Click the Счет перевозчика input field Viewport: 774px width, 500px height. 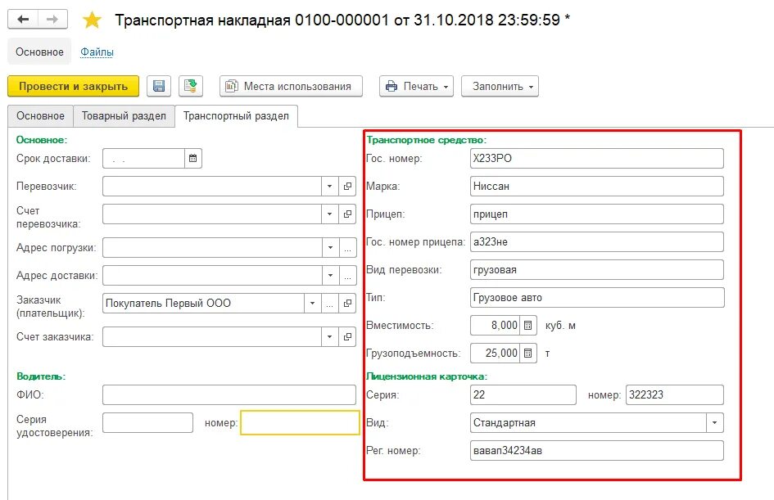pos(212,214)
